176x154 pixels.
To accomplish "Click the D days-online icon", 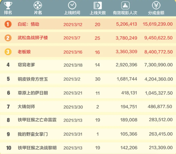I will (x=97, y=5).
